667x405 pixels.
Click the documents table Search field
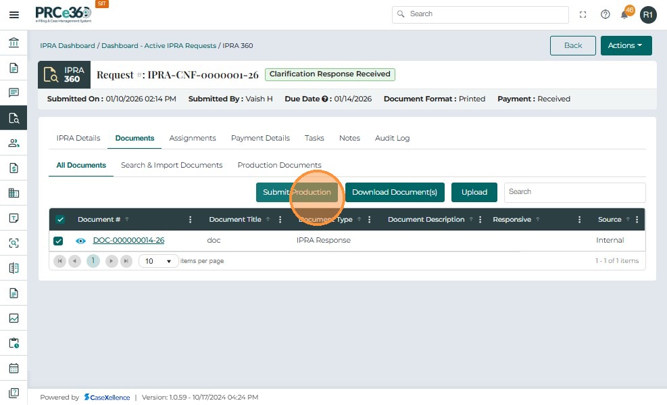pyautogui.click(x=574, y=192)
